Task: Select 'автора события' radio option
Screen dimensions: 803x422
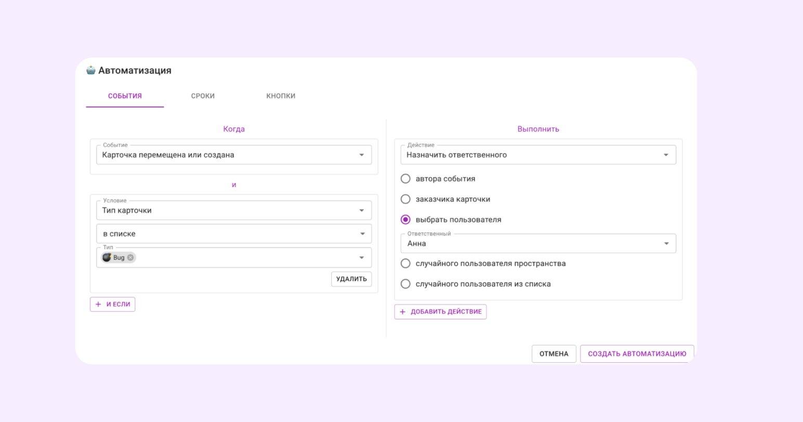Action: [406, 179]
